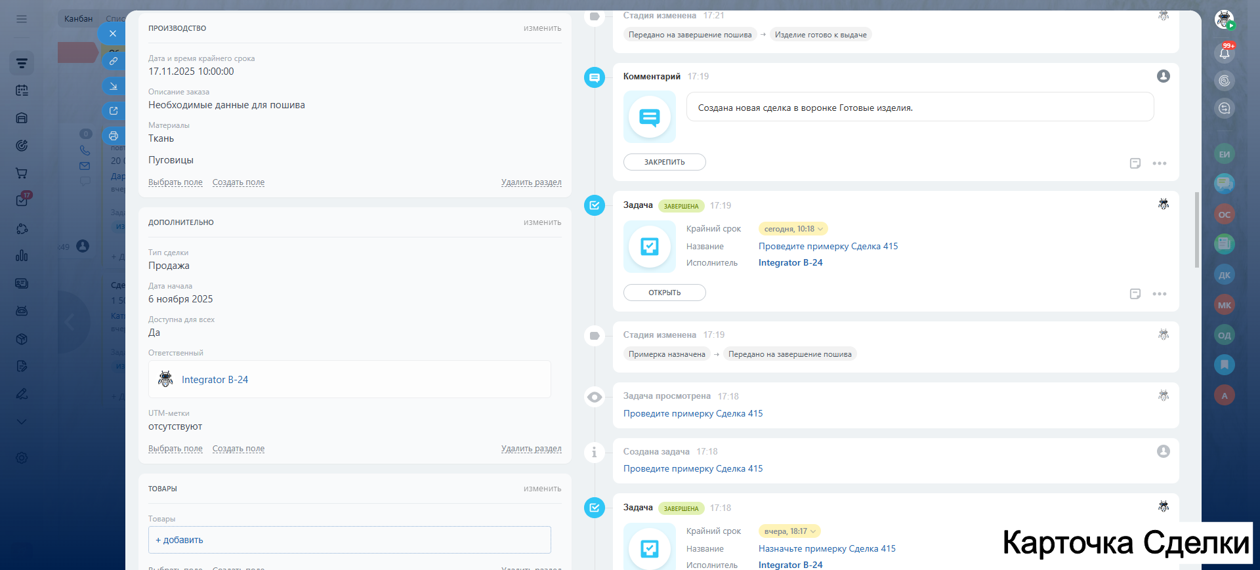This screenshot has width=1260, height=570.
Task: Click 'изменить' link in the ПРОИЗВОДСТВО section
Action: tap(542, 28)
